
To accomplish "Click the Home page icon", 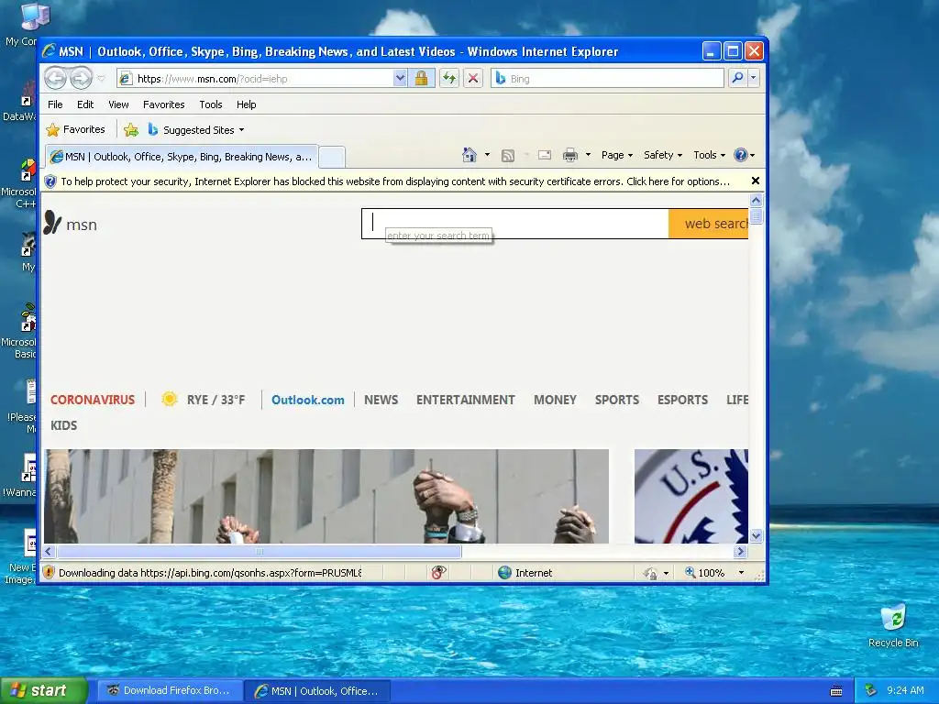I will click(x=469, y=155).
